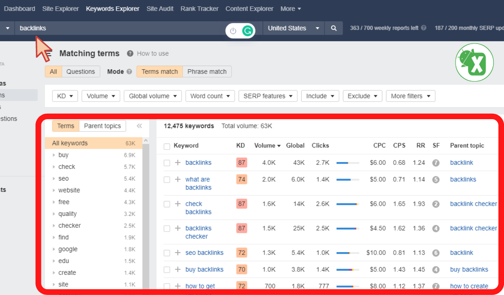
Task: Open Site Audit in top navigation
Action: click(x=160, y=9)
